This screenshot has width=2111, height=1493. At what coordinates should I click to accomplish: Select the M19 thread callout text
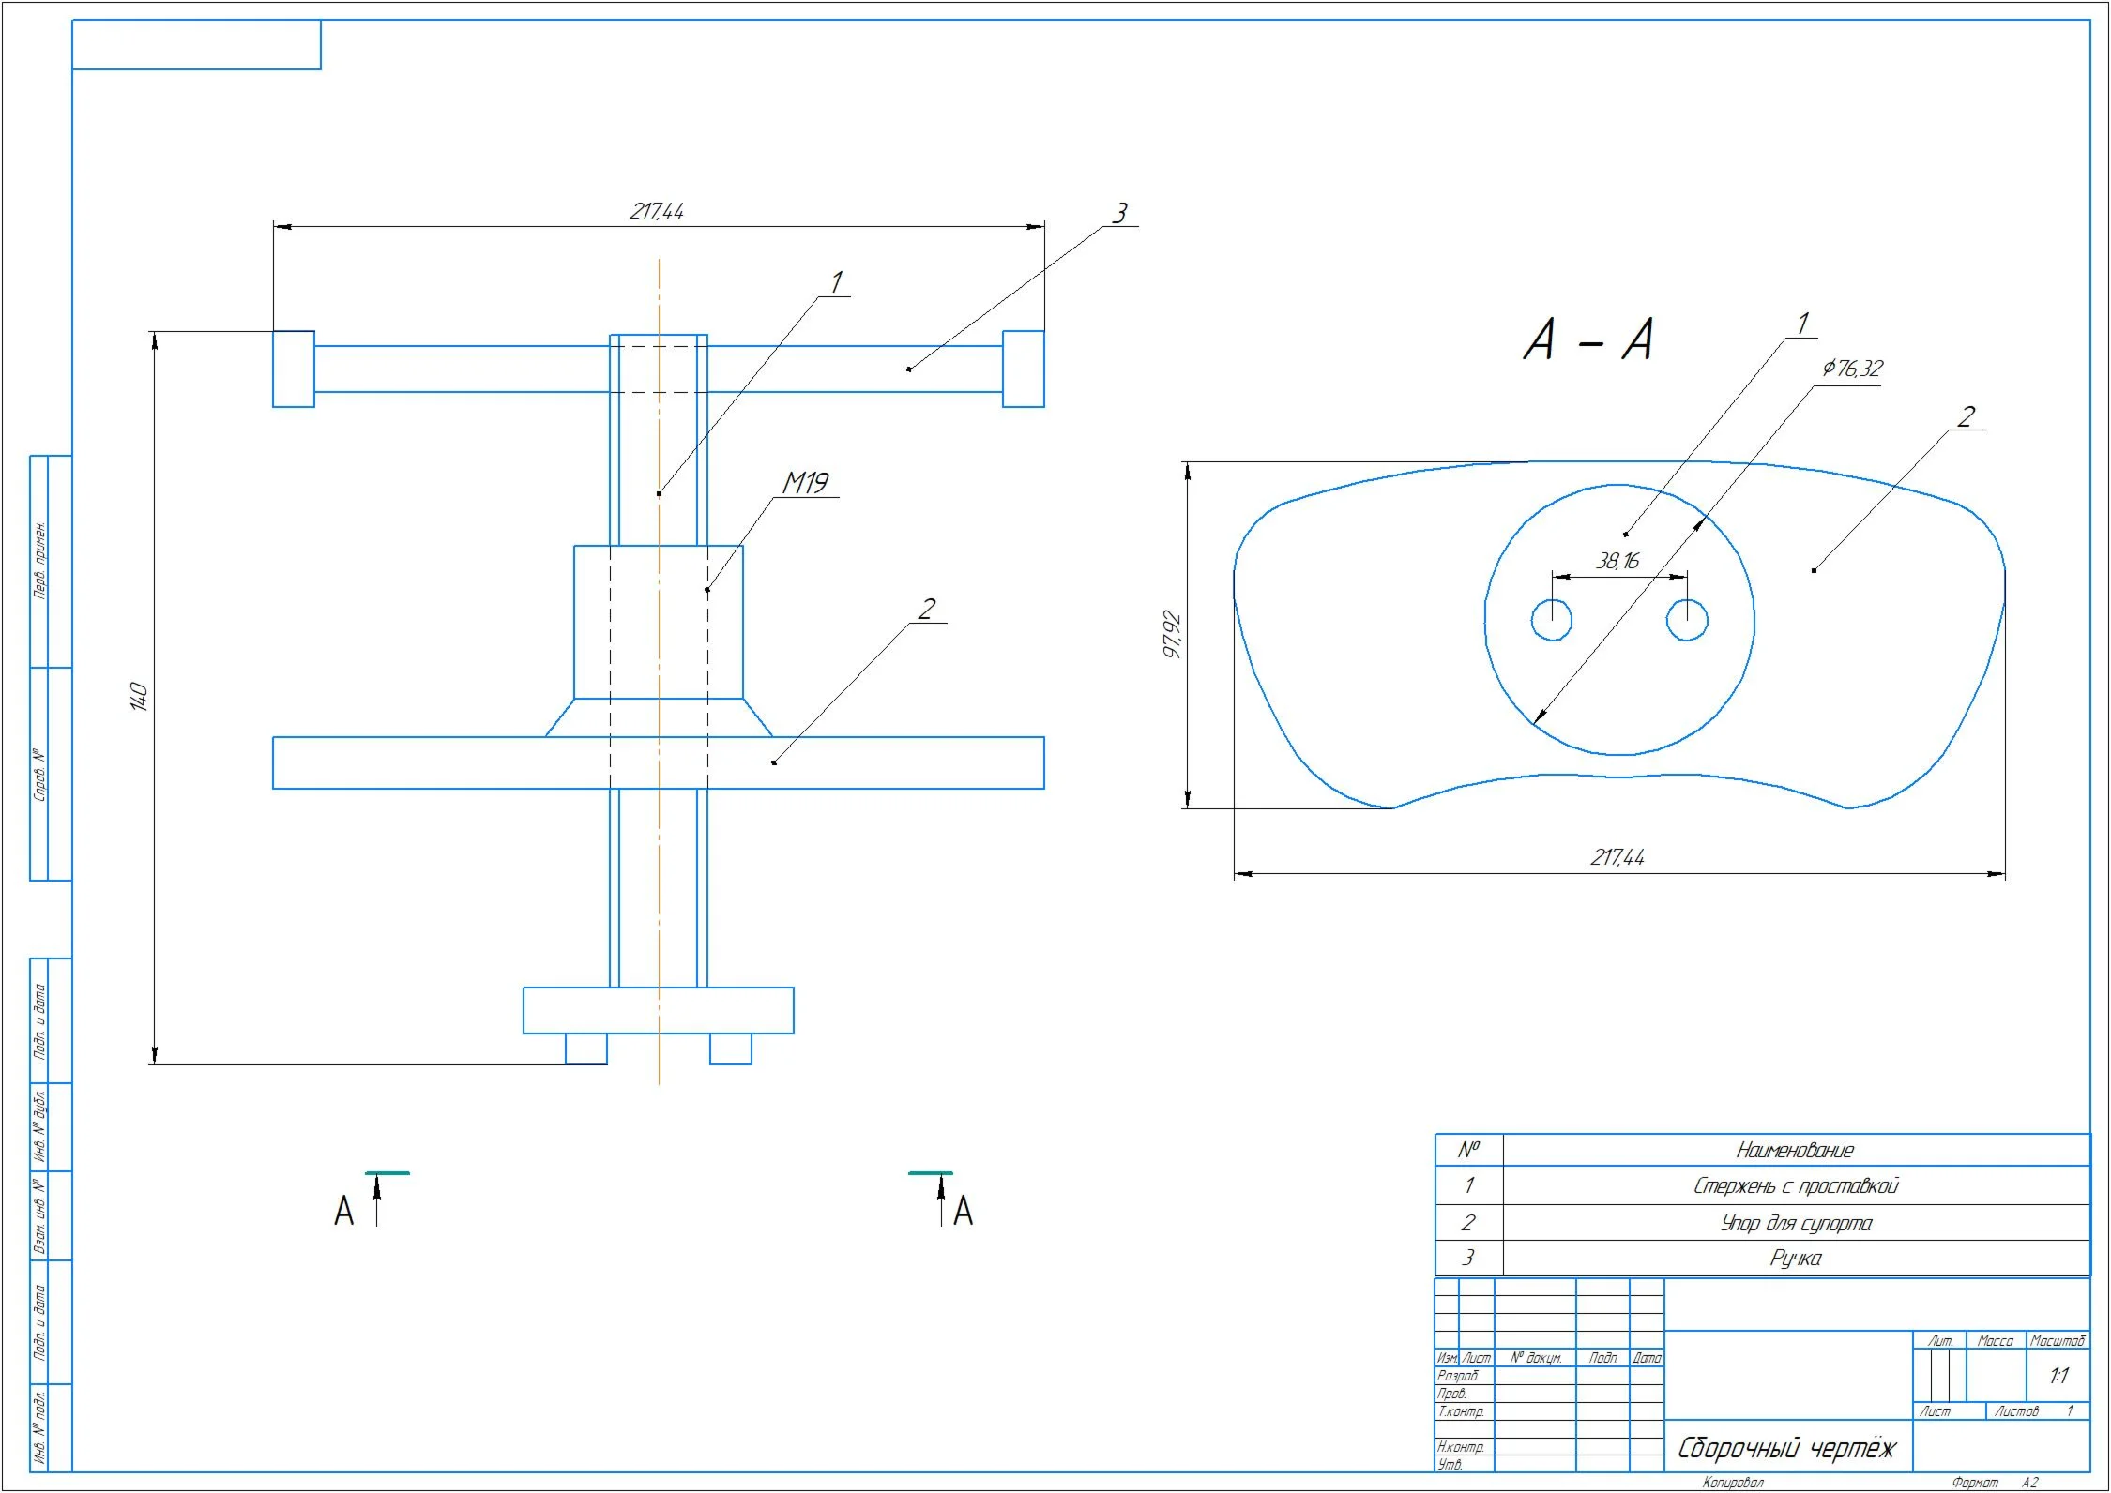click(805, 483)
